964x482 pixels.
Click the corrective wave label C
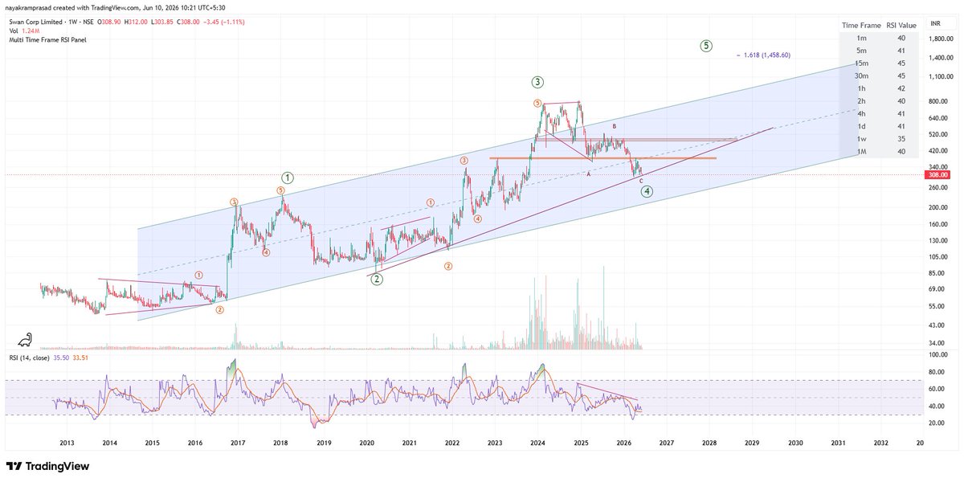click(x=640, y=182)
